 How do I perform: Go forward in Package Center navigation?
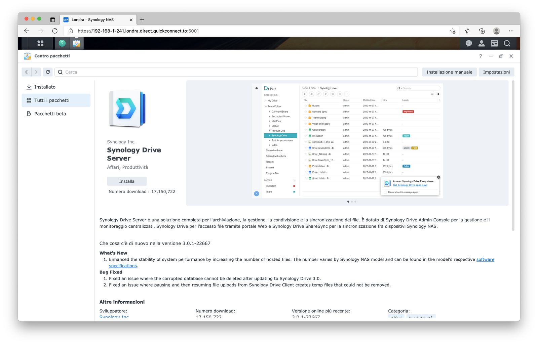coord(36,72)
